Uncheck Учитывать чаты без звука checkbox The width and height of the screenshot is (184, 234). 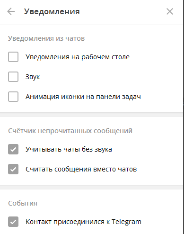pos(13,149)
